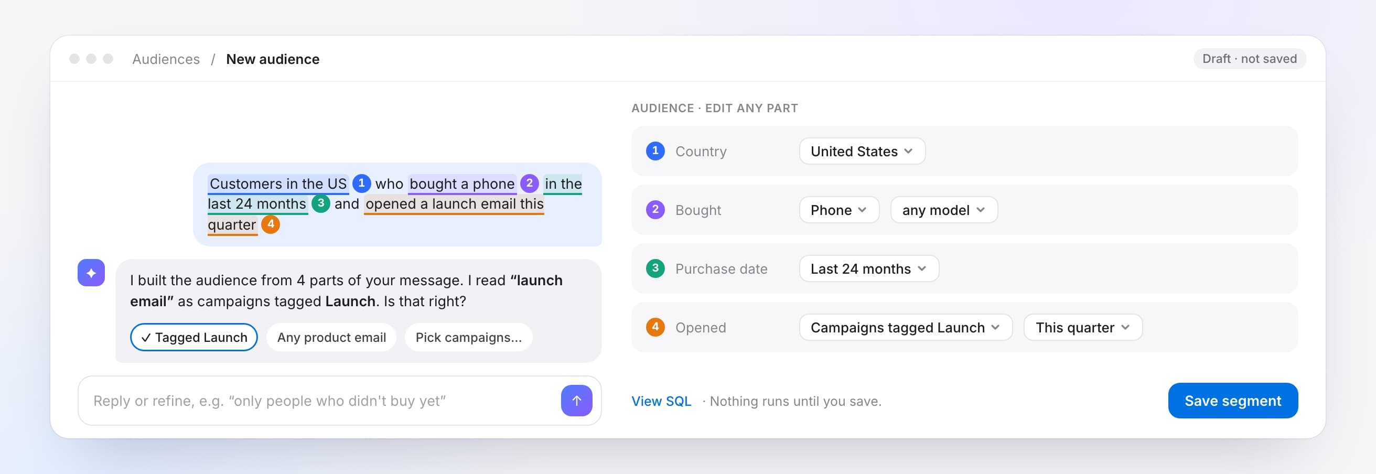Viewport: 1376px width, 474px height.
Task: Click the green badge 3 in the message
Action: (320, 203)
